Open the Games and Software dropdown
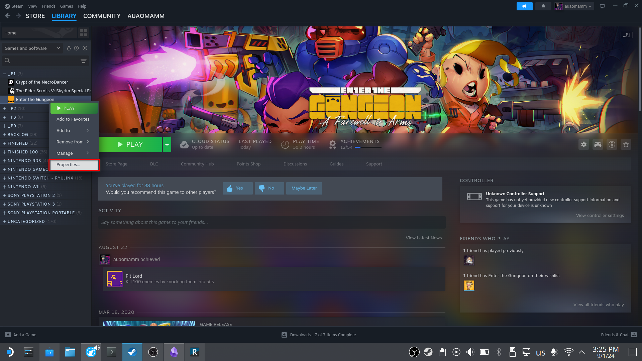Image resolution: width=642 pixels, height=361 pixels. coord(32,48)
